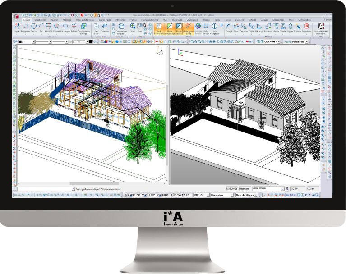Toggle Mode hachurage status
The image size is (346, 274).
(x=159, y=29)
